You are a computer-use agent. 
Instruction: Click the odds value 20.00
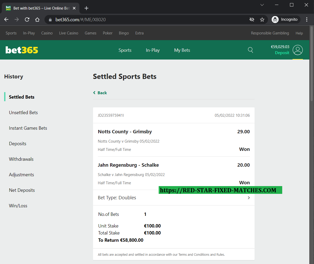243,165
